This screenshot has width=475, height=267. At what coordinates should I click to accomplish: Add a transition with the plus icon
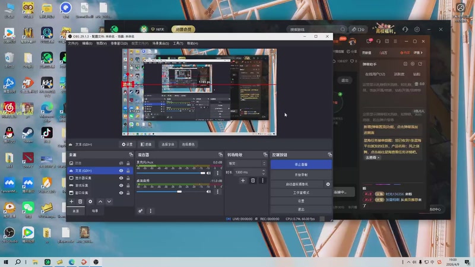243,181
